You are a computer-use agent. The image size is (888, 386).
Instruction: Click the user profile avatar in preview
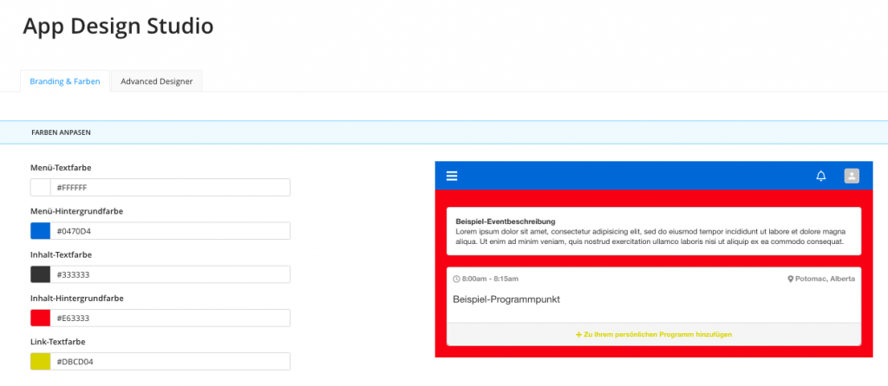click(x=852, y=176)
